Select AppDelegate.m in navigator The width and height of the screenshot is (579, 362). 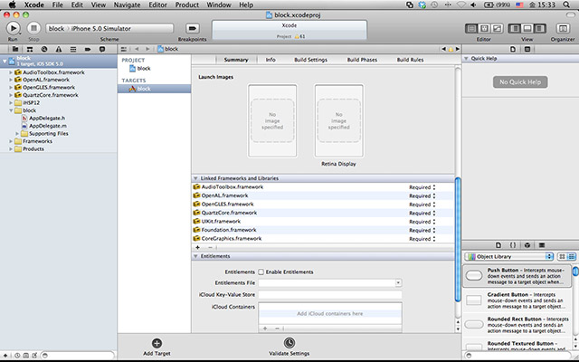(x=48, y=126)
